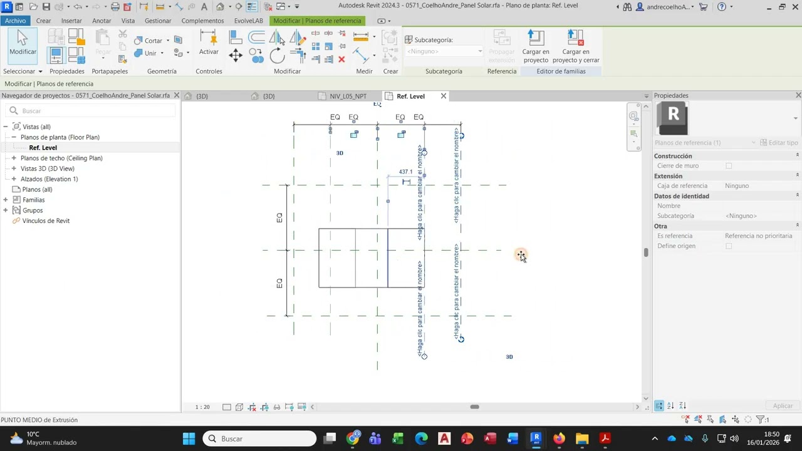
Task: Select the Offset tool icon
Action: pos(256,38)
